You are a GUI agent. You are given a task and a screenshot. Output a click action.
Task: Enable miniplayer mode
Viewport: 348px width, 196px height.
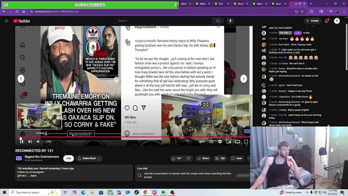(229, 142)
